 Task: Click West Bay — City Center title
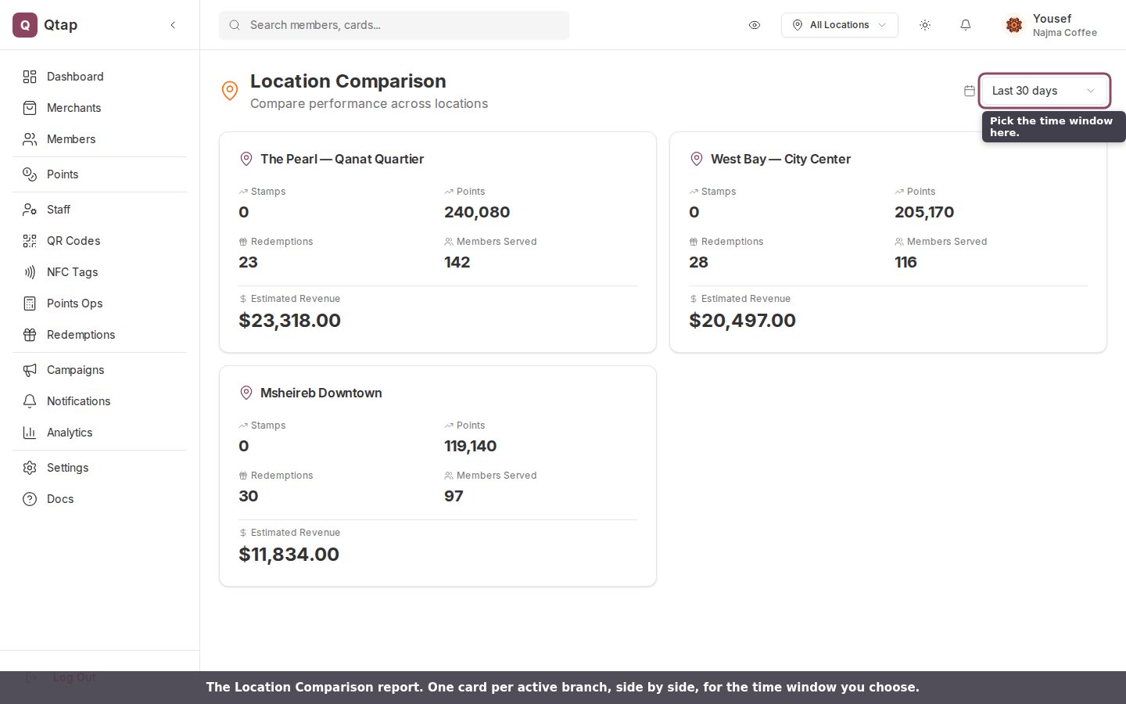pyautogui.click(x=780, y=159)
